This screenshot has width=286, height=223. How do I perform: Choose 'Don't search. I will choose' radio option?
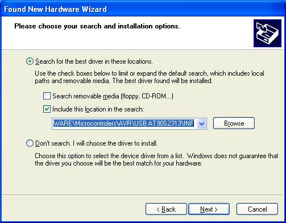(x=30, y=143)
